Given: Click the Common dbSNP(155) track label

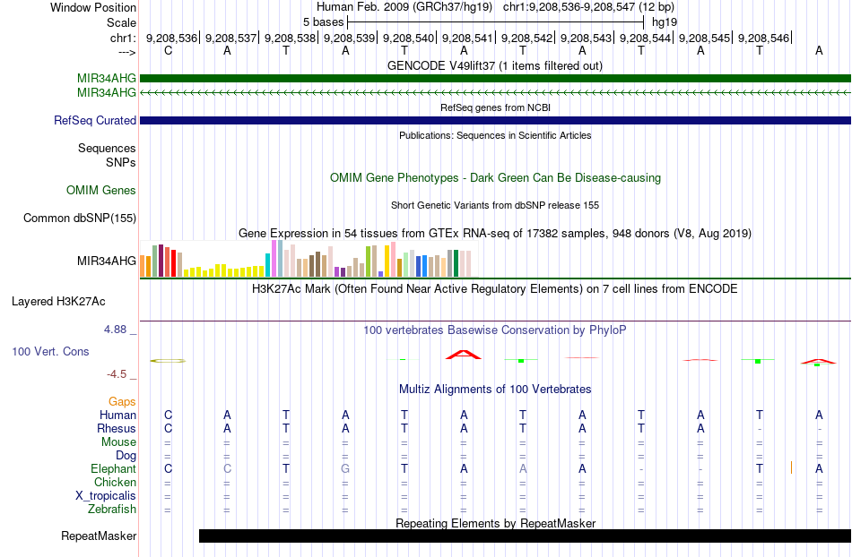Looking at the screenshot, I should (80, 218).
